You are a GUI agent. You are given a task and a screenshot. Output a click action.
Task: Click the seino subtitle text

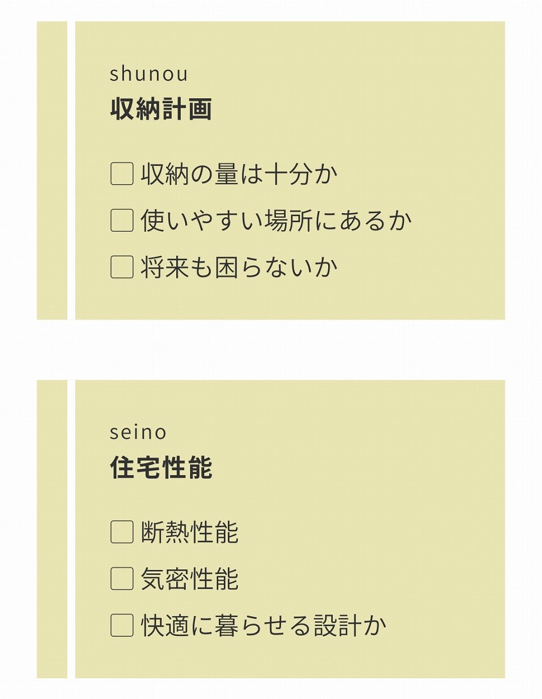(138, 433)
